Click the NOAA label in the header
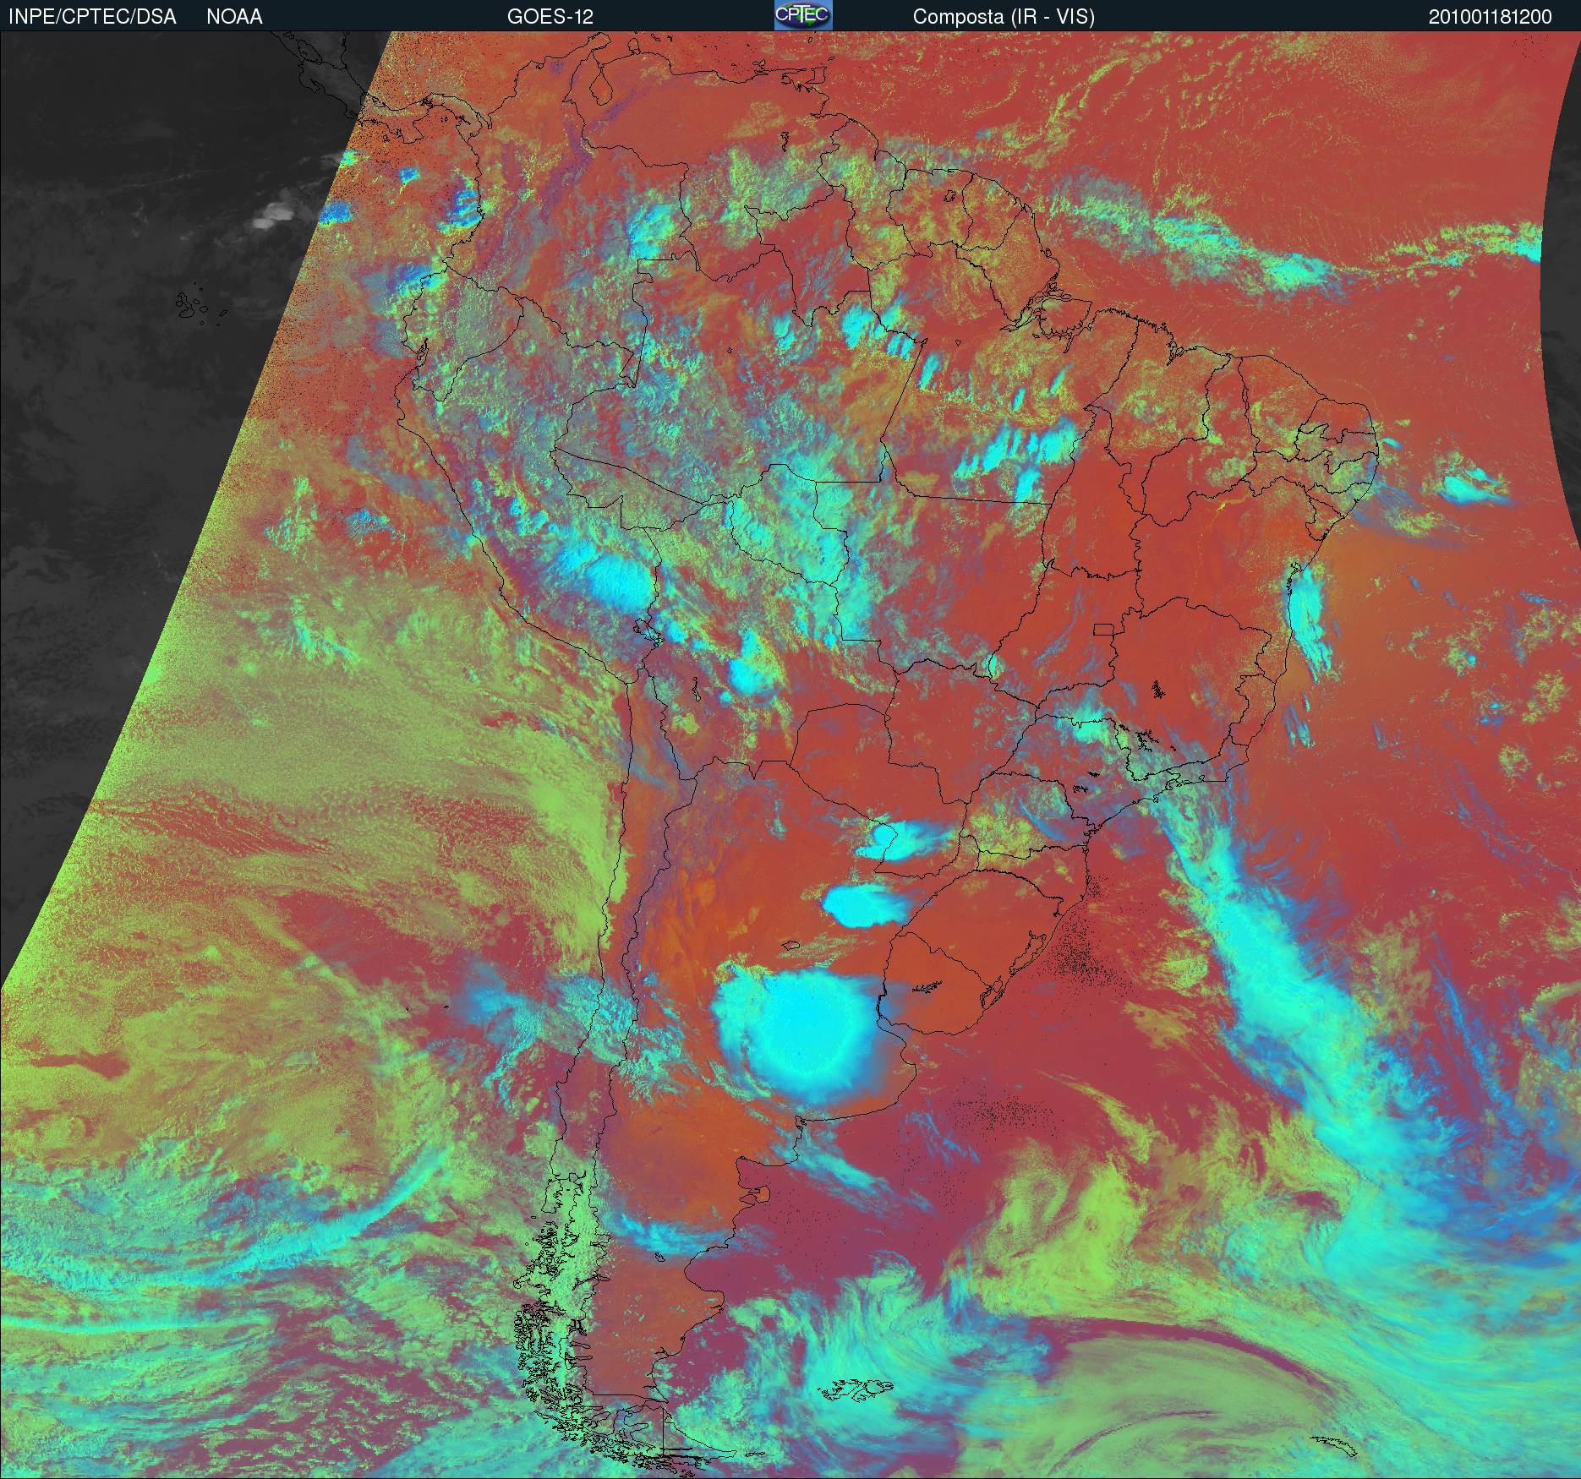Viewport: 1581px width, 1479px height. tap(234, 17)
